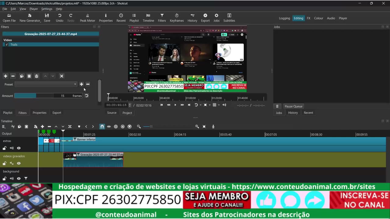Reset the Amount value to default
Image resolution: width=390 pixels, height=219 pixels.
click(87, 96)
